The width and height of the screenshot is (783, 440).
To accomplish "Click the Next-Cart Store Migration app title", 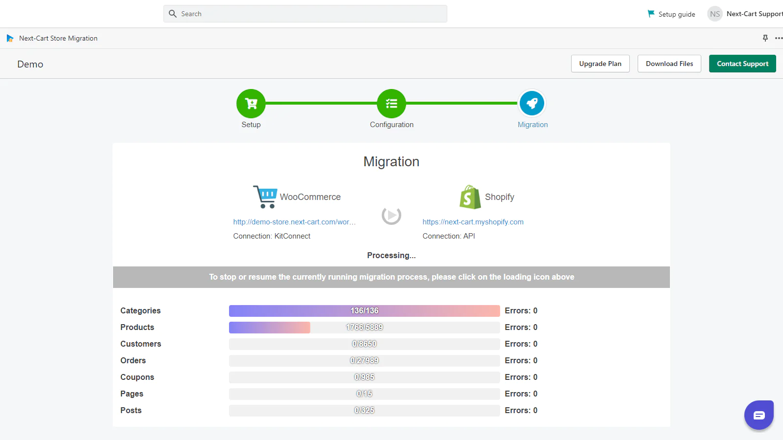I will pos(58,38).
